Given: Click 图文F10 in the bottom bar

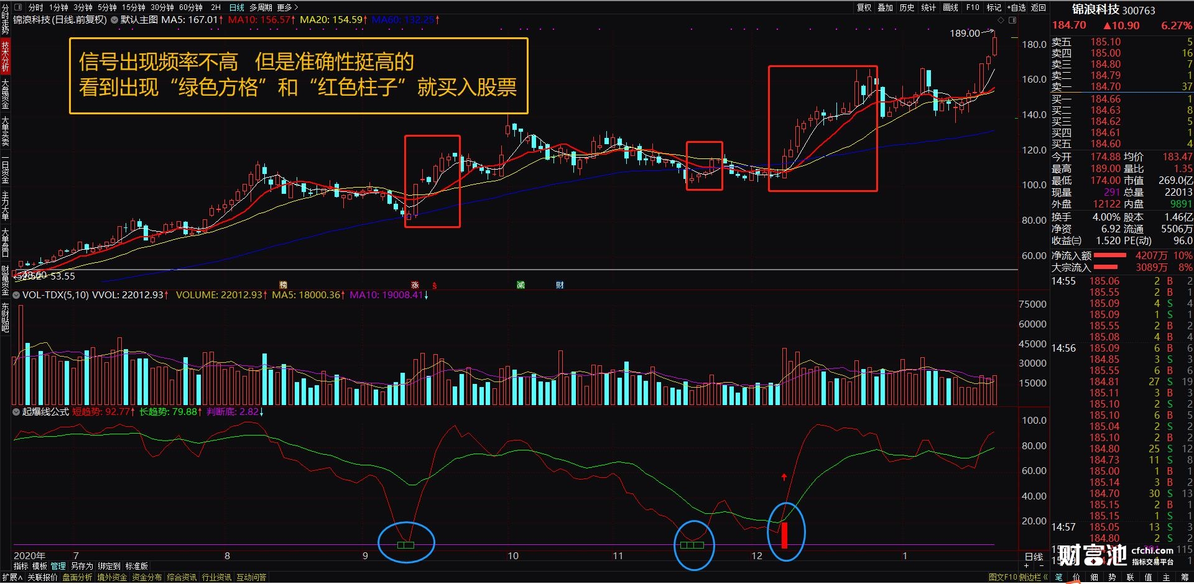Looking at the screenshot, I should (1002, 577).
